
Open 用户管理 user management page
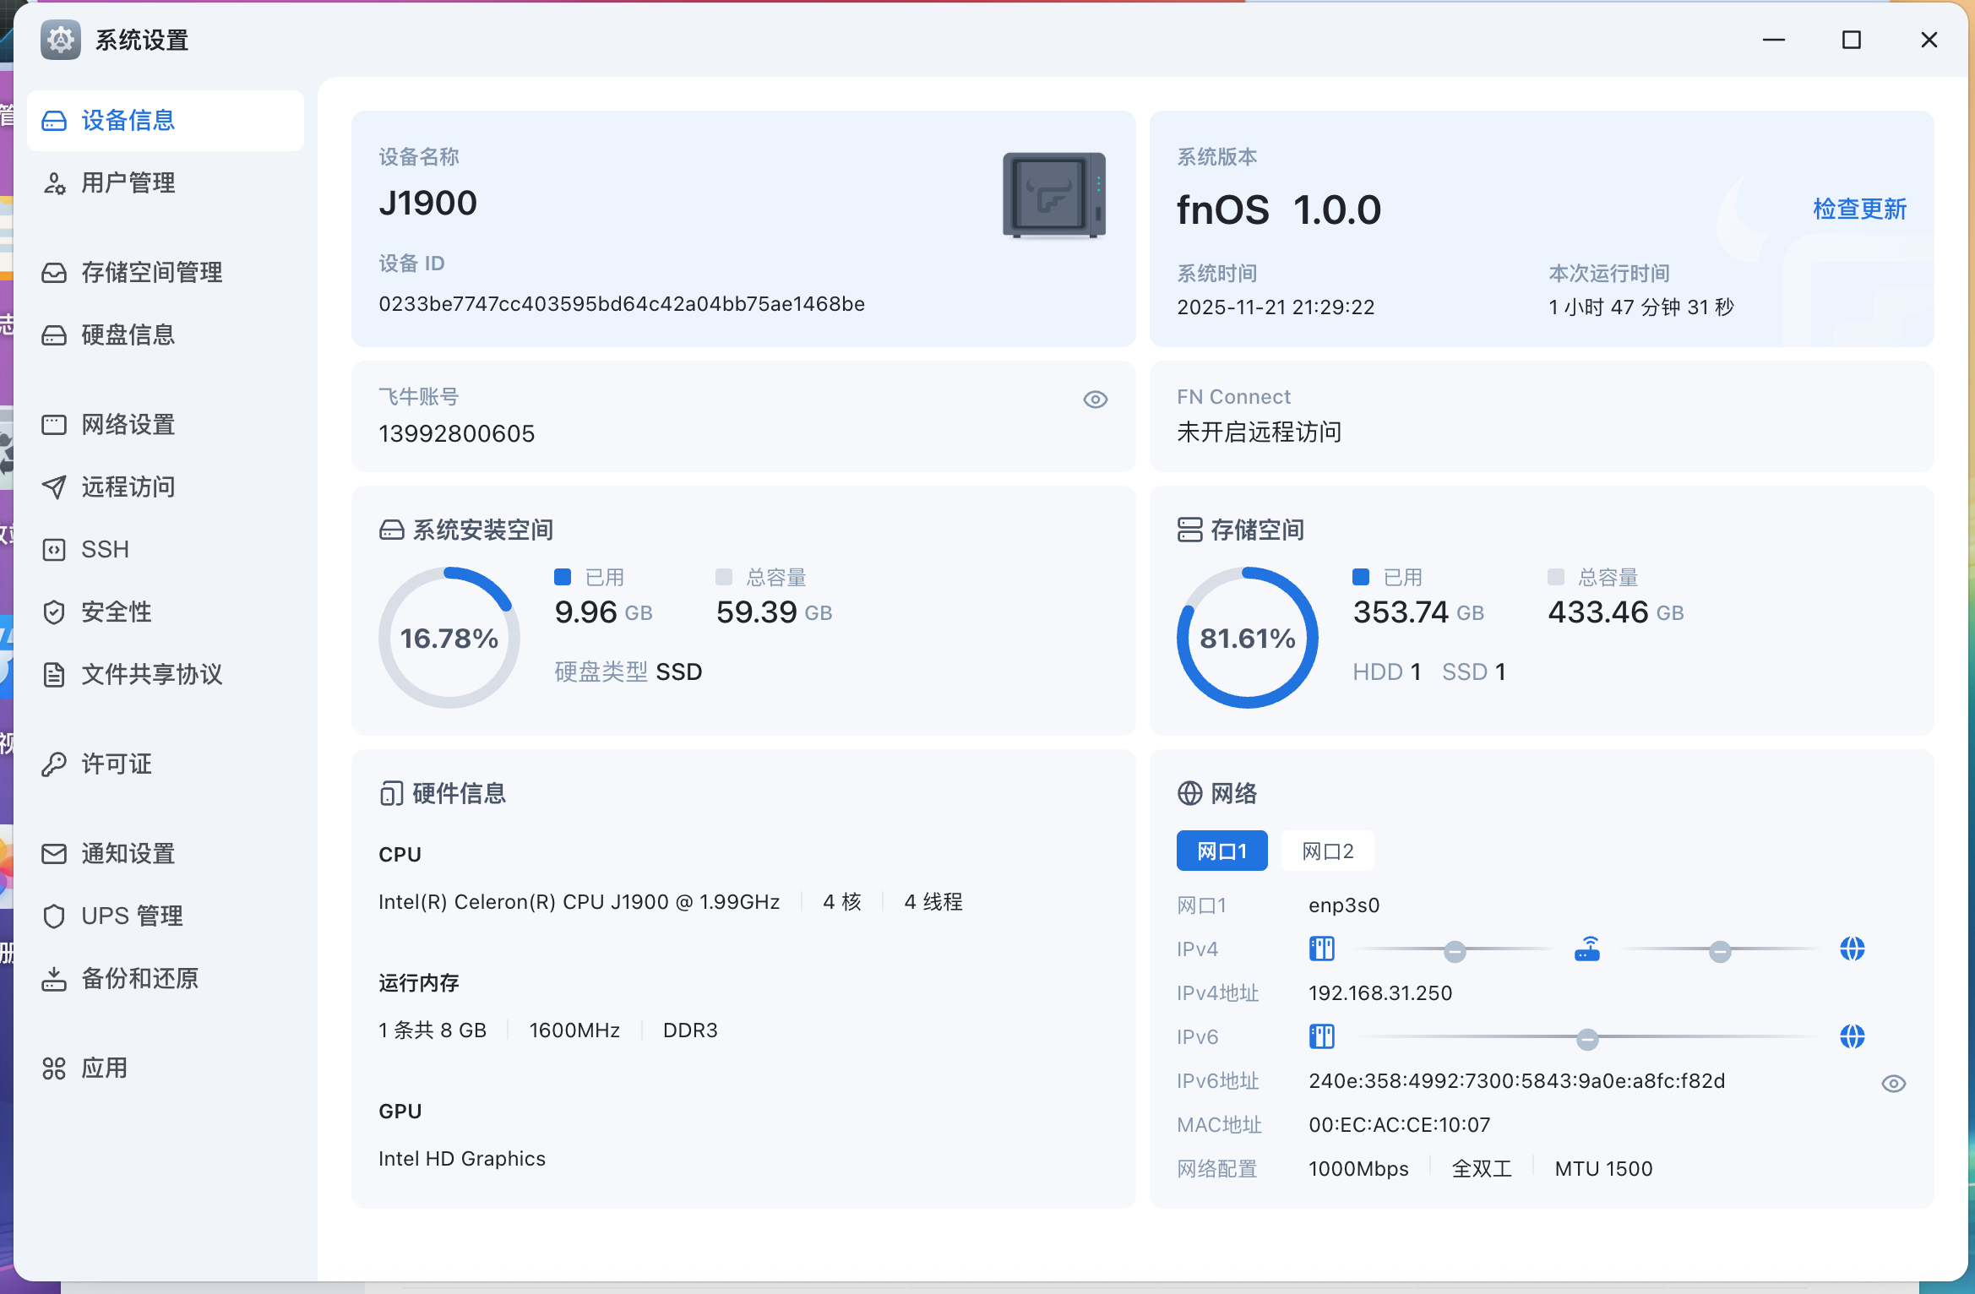(x=127, y=183)
